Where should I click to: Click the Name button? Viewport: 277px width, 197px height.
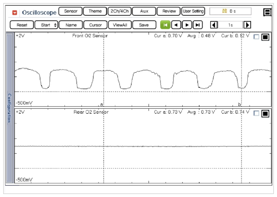tap(71, 25)
